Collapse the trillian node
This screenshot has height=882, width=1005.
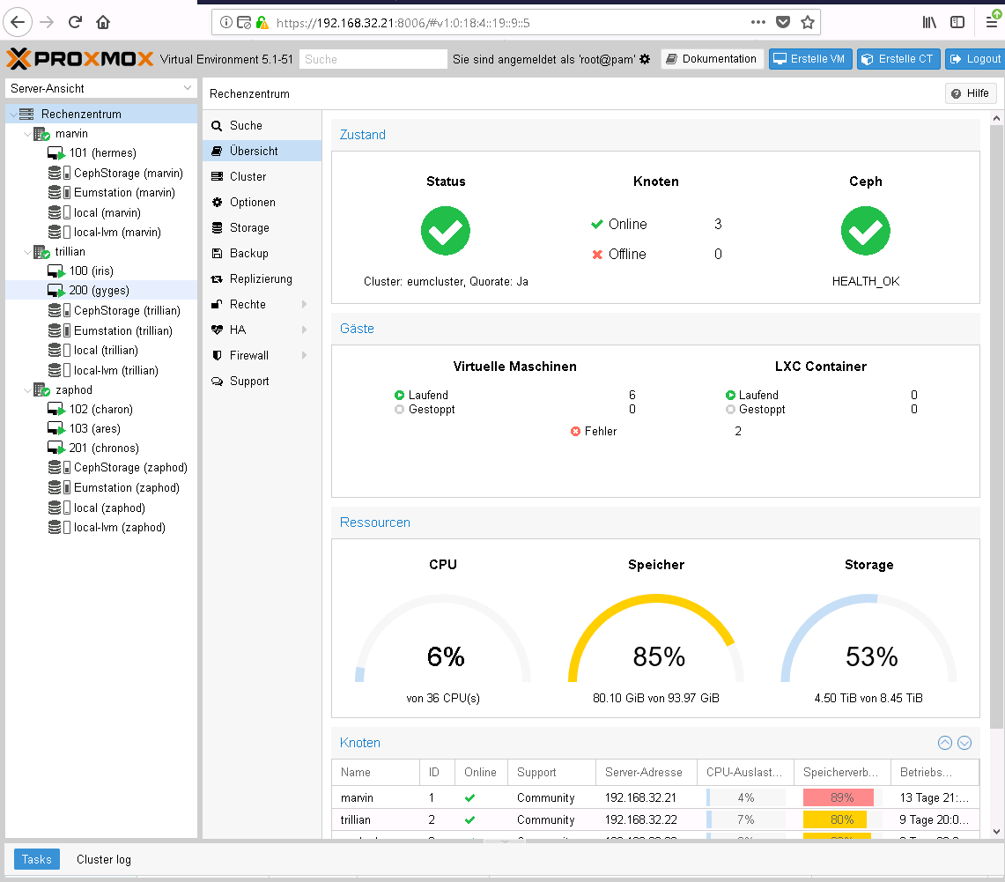[x=27, y=251]
